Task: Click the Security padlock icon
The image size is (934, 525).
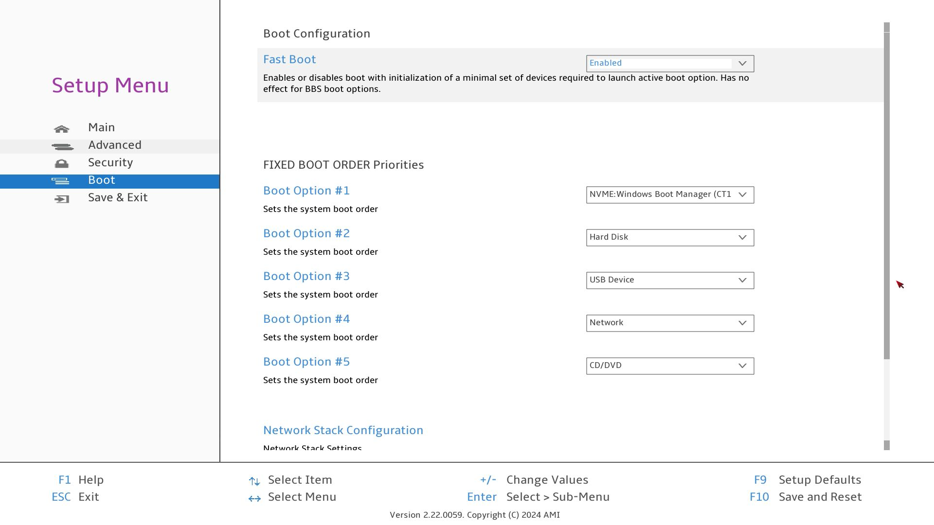Action: 62,164
